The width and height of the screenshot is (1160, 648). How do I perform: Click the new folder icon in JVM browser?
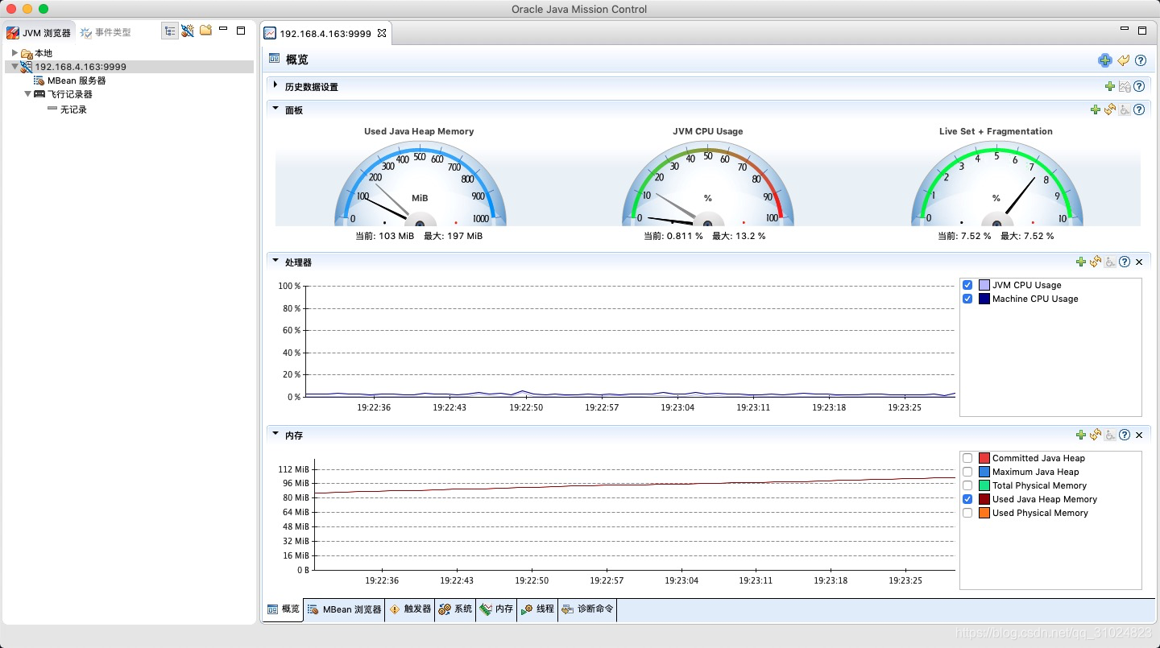click(x=205, y=31)
